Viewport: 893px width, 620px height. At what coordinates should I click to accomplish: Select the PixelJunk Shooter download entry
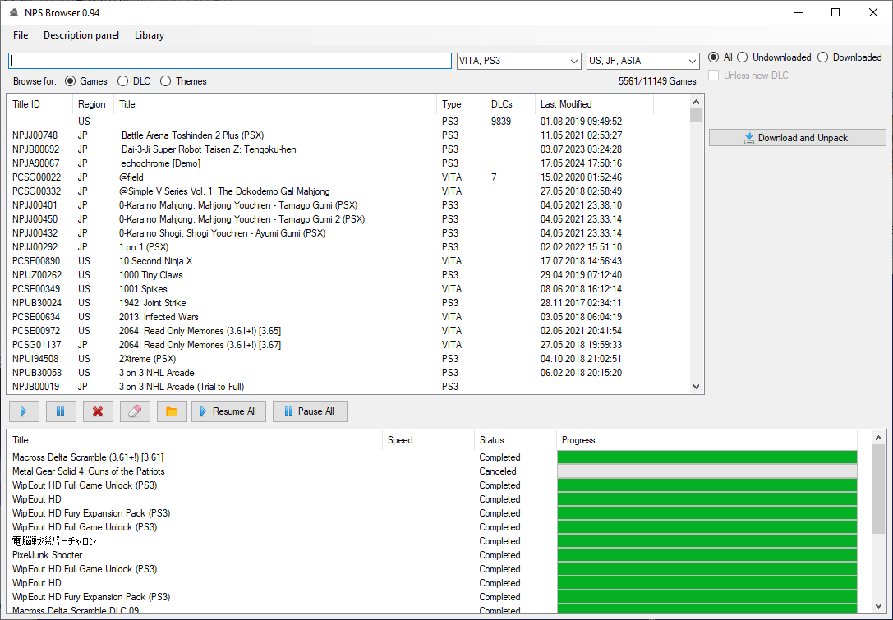433,555
